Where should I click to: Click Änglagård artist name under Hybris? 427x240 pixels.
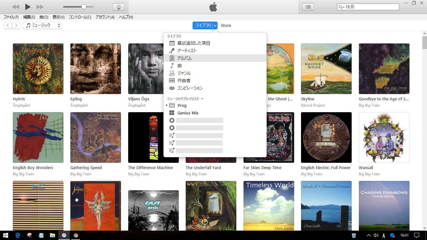point(21,105)
